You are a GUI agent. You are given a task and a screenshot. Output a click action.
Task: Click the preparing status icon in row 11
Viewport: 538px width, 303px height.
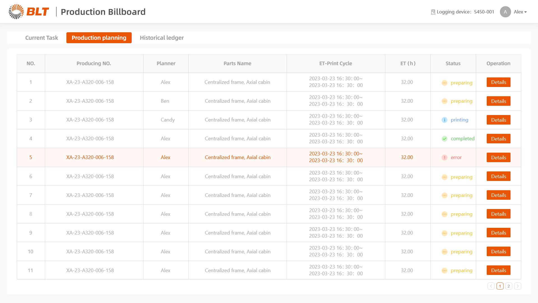pyautogui.click(x=444, y=271)
